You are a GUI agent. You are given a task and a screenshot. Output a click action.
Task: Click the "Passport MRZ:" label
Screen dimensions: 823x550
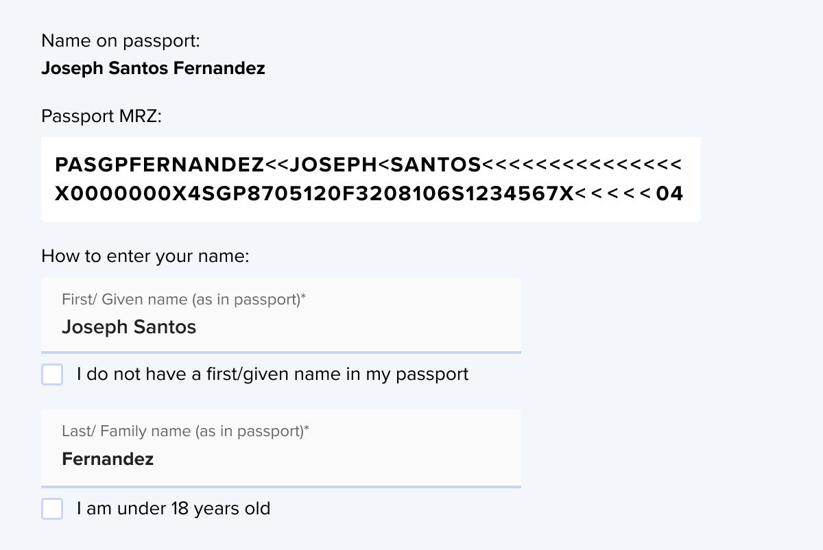pyautogui.click(x=102, y=117)
